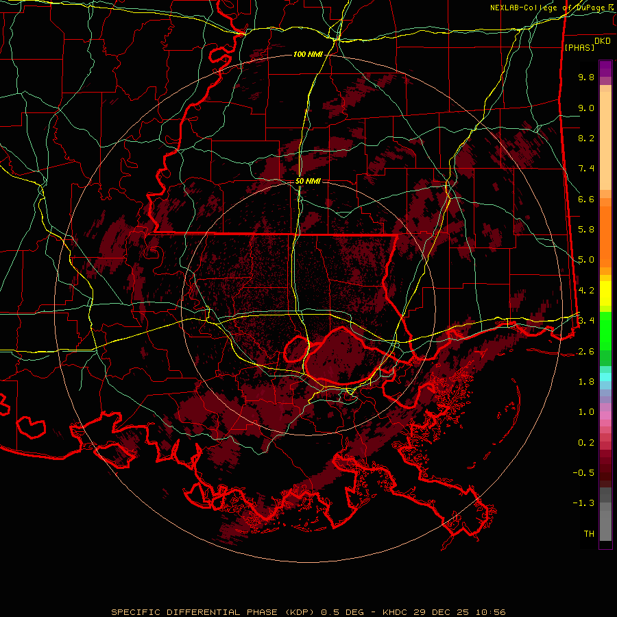Click the purple top segment of the color bar
This screenshot has width=617, height=617.
(605, 69)
